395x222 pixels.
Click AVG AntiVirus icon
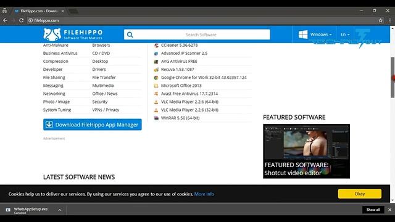(156, 62)
